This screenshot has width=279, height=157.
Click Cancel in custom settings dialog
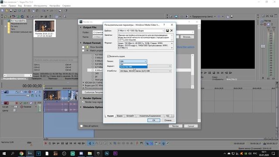coord(167,120)
